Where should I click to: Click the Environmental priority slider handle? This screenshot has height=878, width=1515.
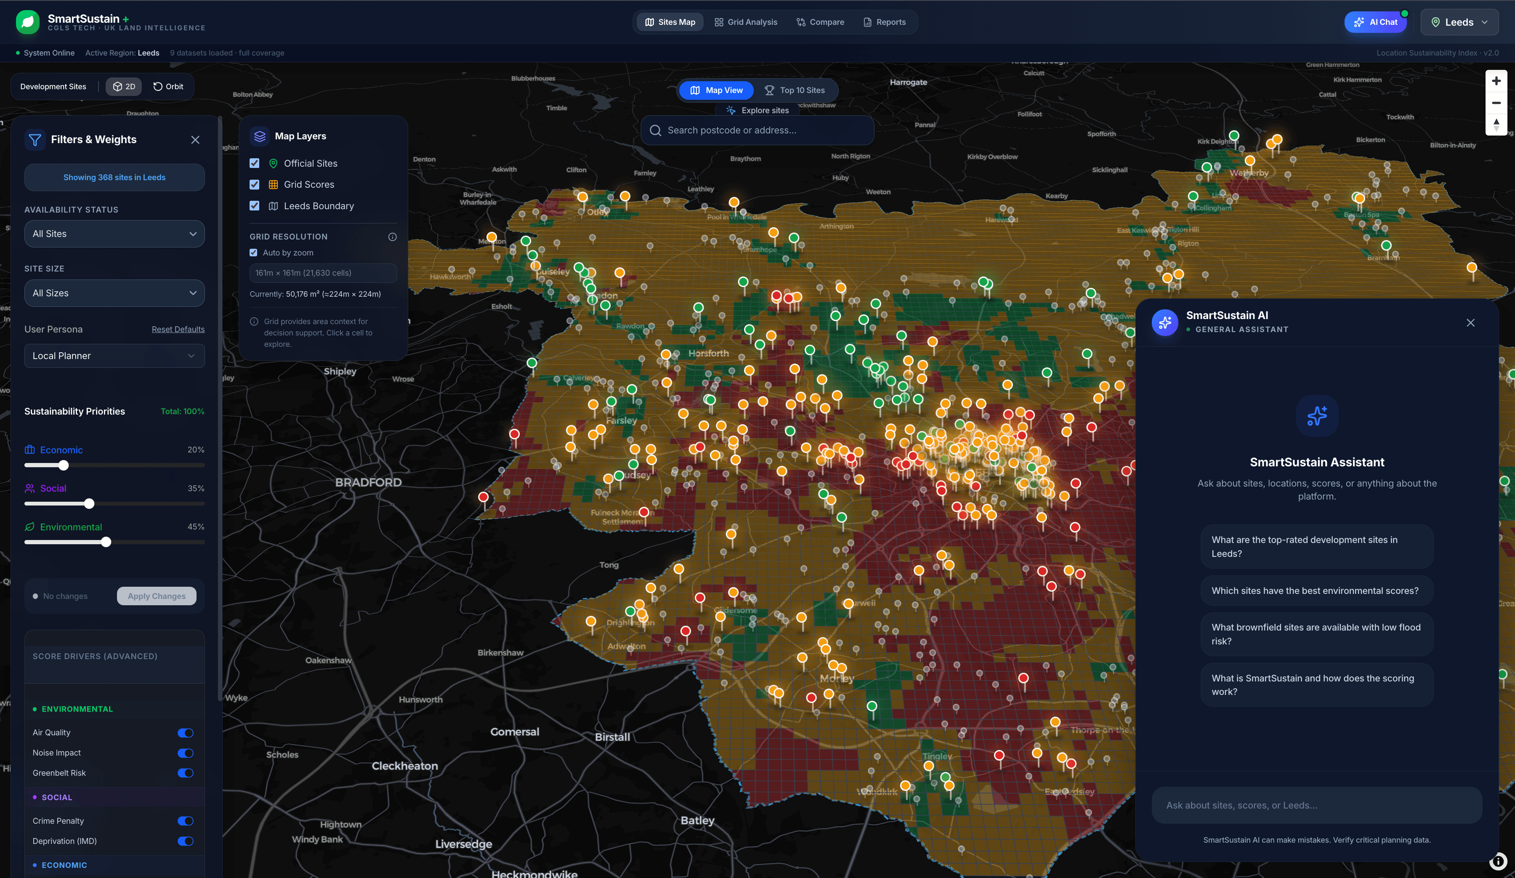tap(106, 543)
